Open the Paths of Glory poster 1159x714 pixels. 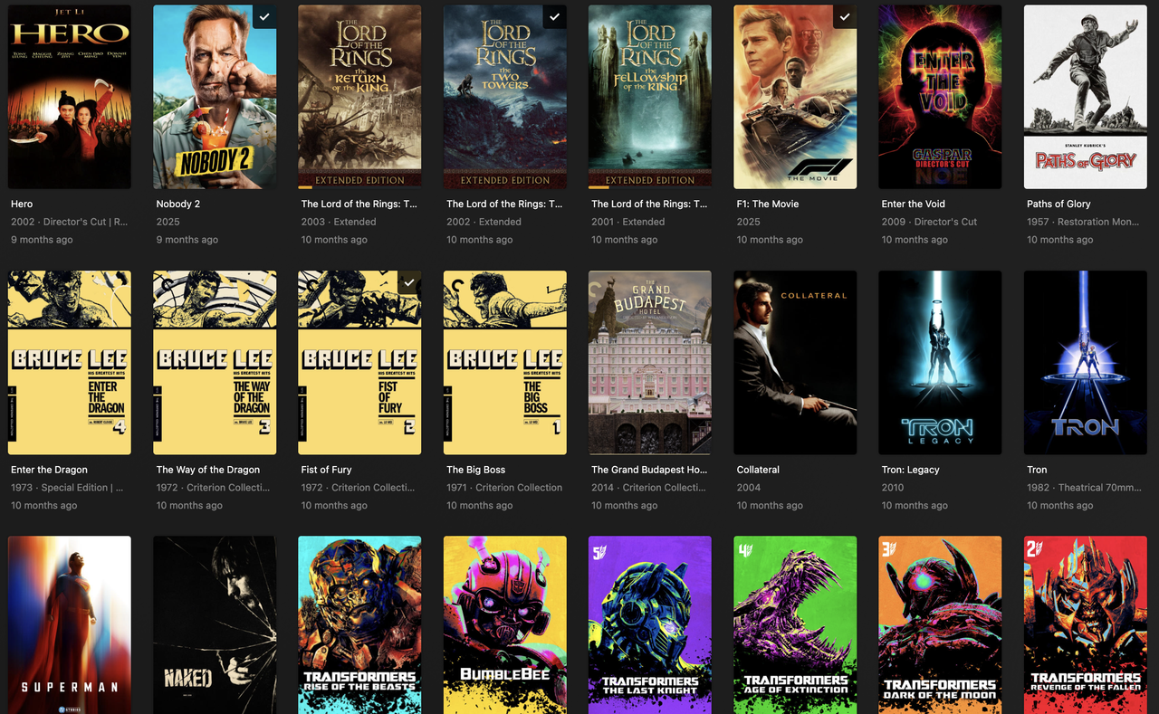pos(1086,97)
